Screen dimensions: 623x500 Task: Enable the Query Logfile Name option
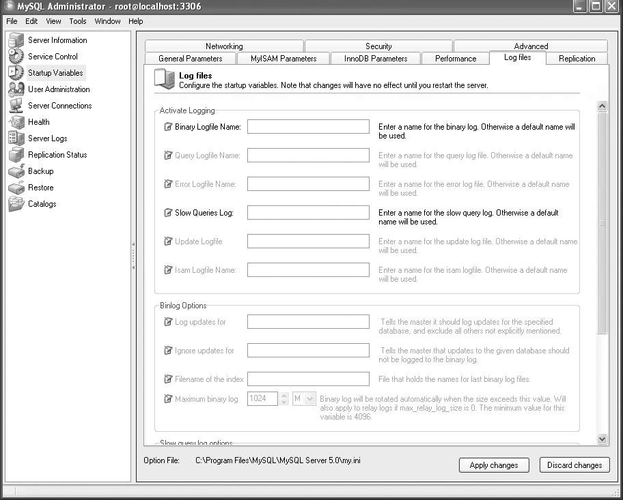168,155
